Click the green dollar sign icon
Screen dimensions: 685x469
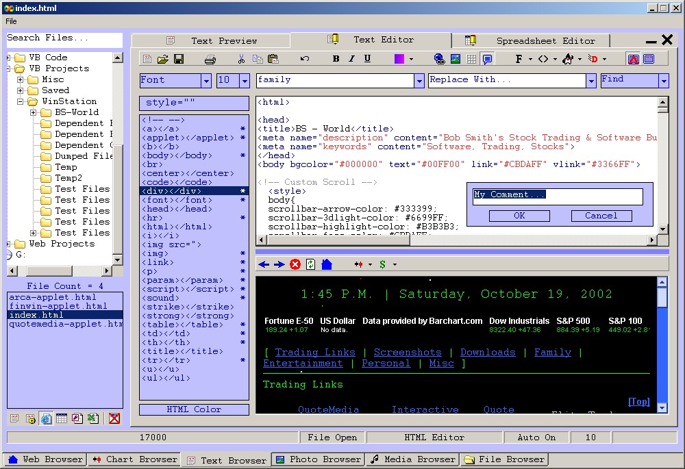[383, 264]
